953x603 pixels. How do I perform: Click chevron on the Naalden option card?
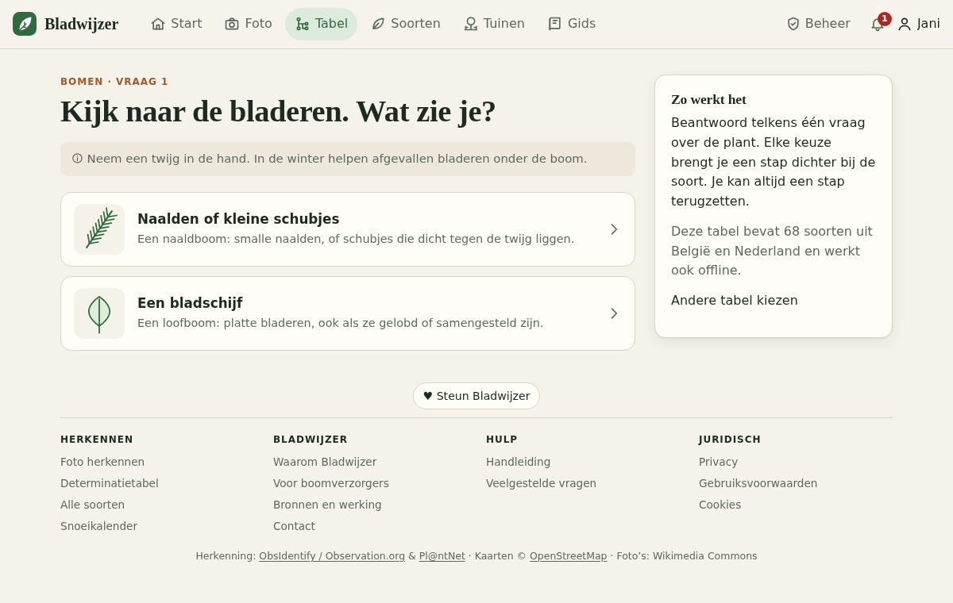(x=614, y=229)
